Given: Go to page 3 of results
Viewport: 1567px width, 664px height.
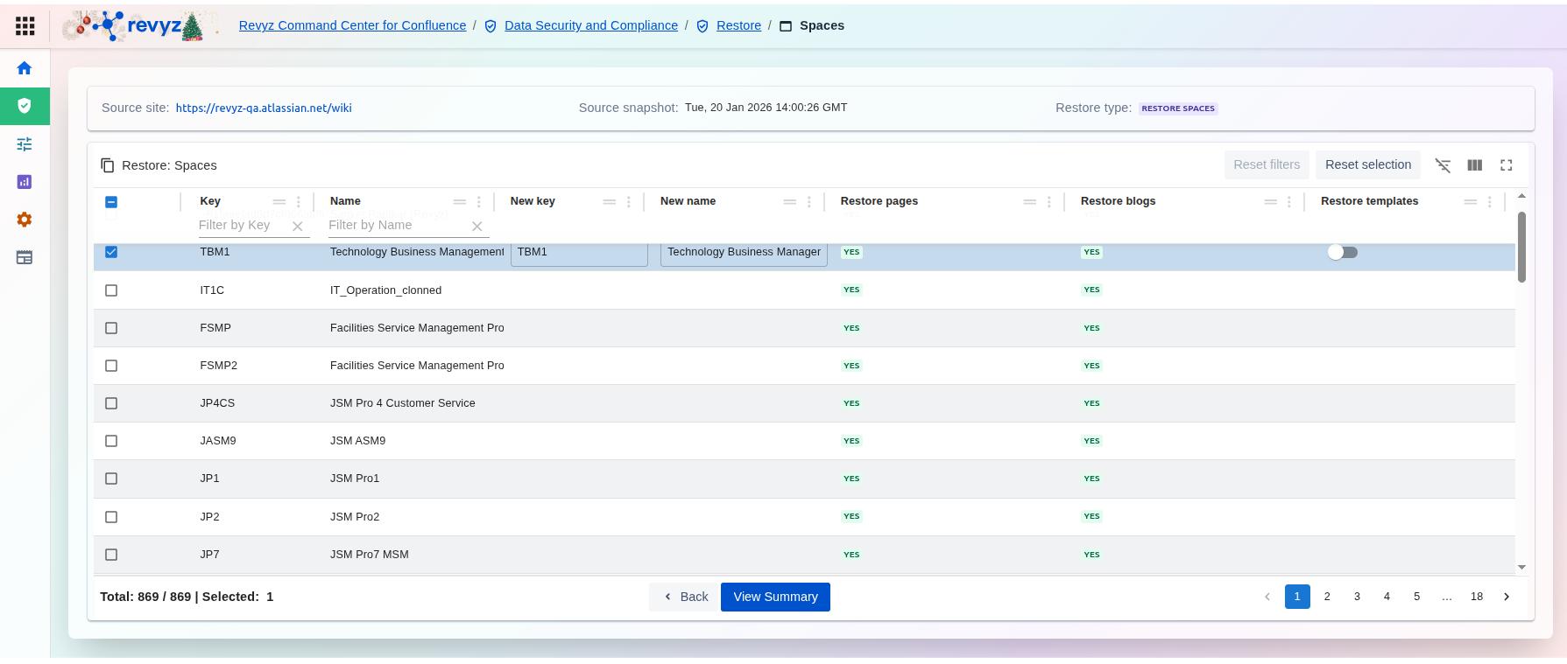Looking at the screenshot, I should pos(1357,597).
